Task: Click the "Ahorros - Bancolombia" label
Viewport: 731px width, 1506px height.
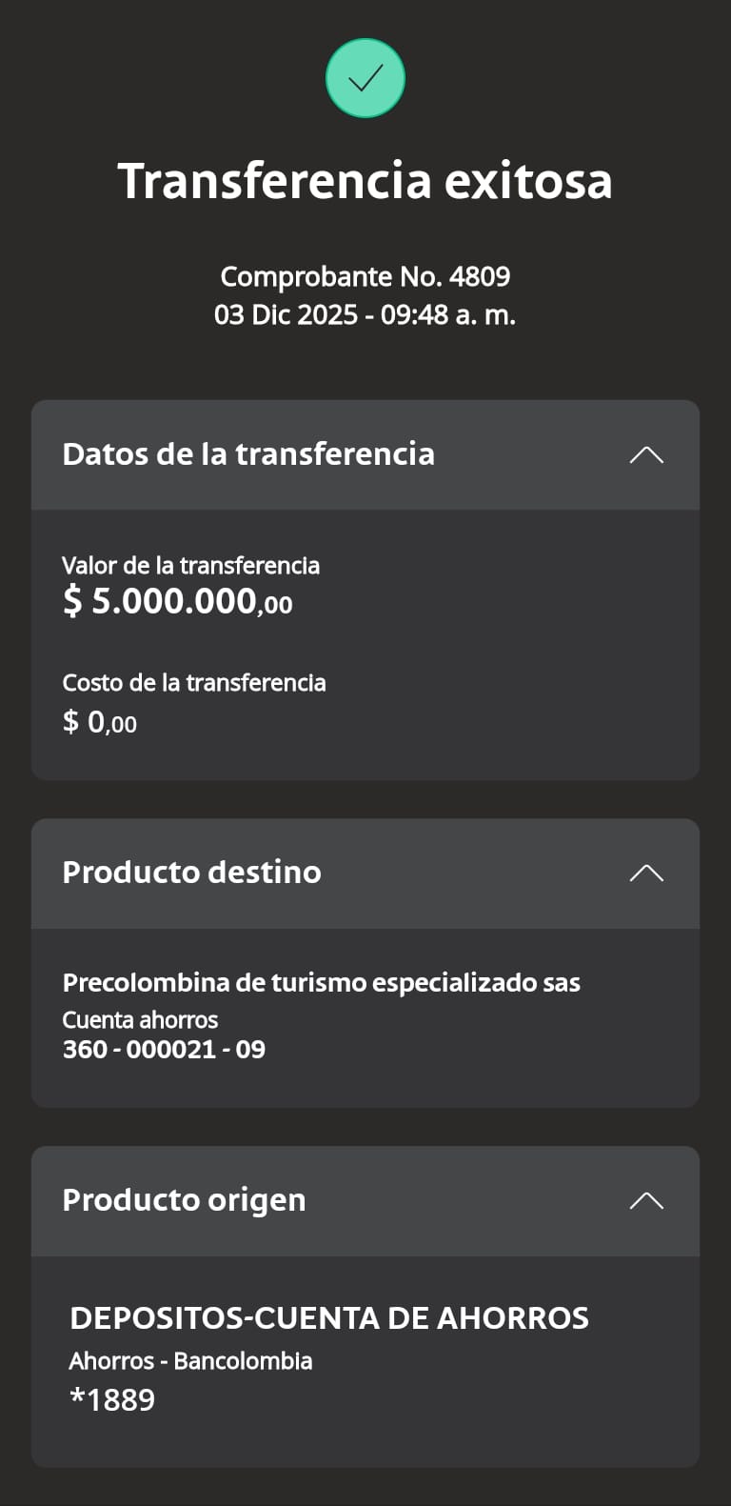Action: [190, 1360]
